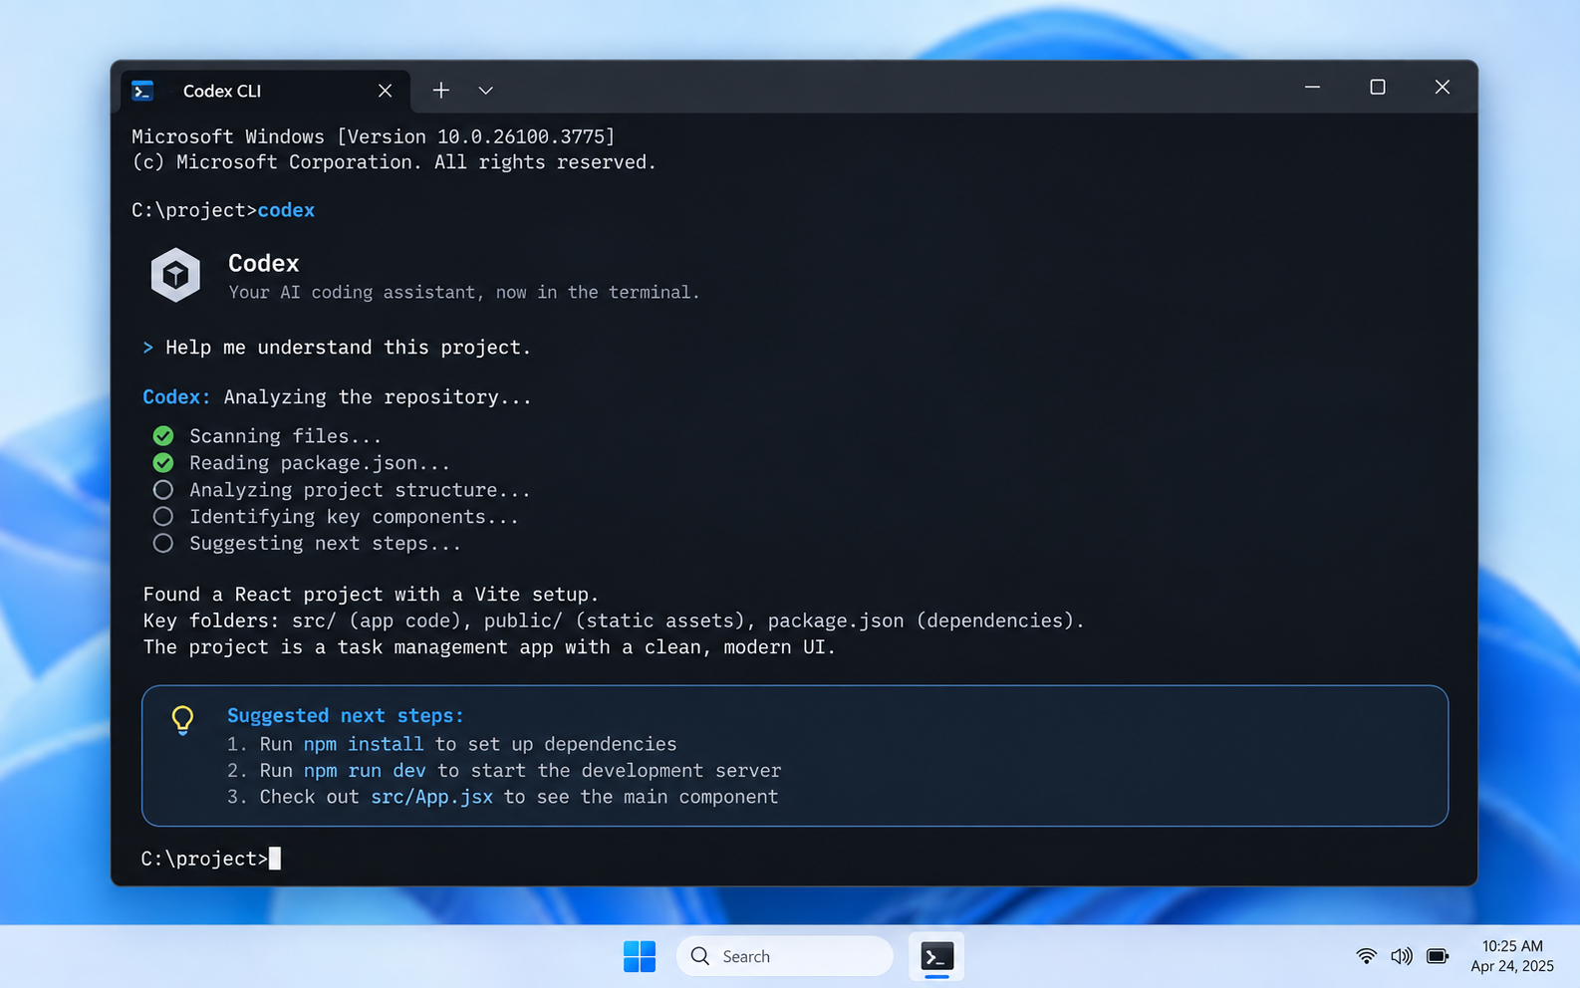This screenshot has height=988, width=1580.
Task: Maximize the terminal window
Action: point(1377,88)
